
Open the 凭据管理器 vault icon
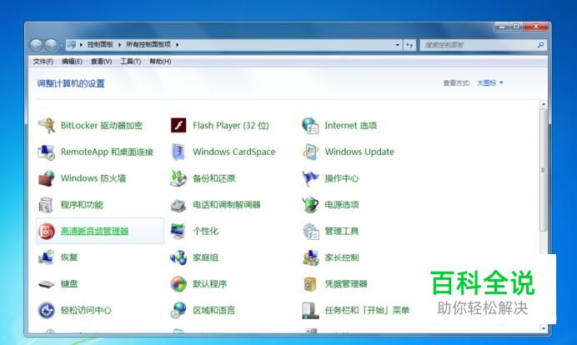click(310, 284)
